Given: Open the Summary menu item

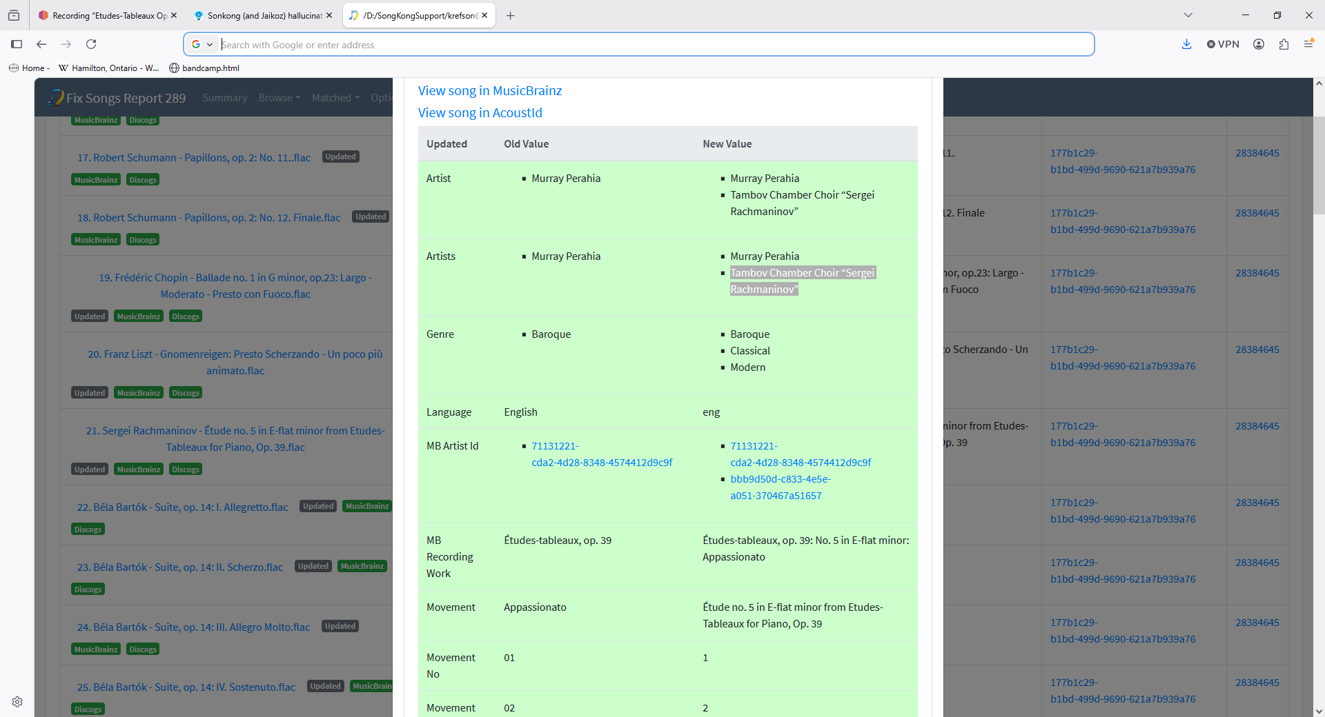Looking at the screenshot, I should point(225,98).
